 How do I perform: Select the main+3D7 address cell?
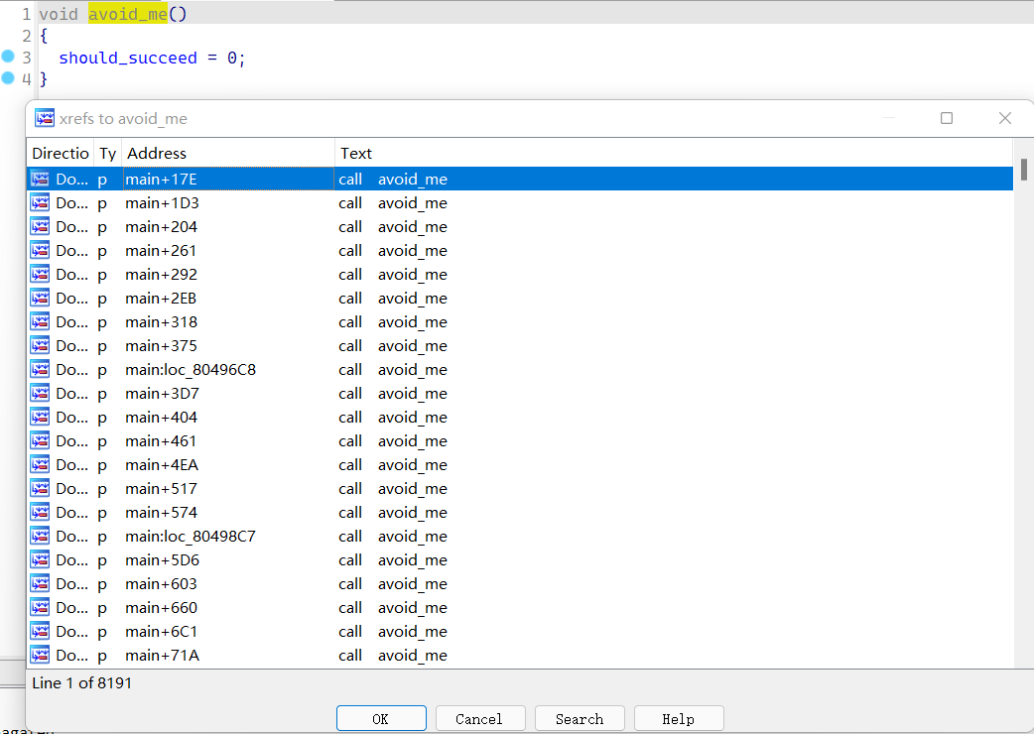(228, 394)
